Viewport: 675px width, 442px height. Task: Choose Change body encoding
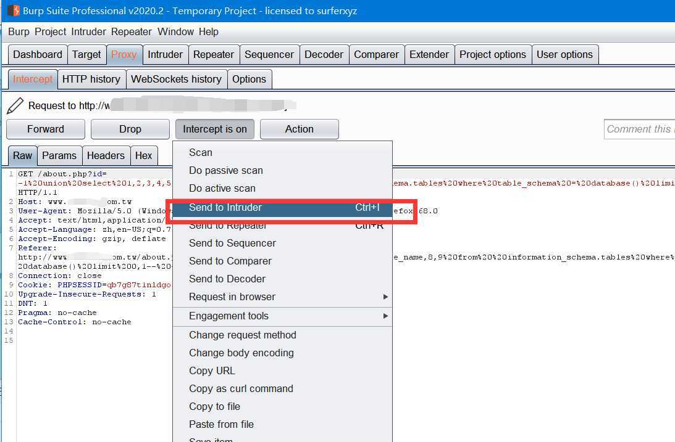pos(282,353)
